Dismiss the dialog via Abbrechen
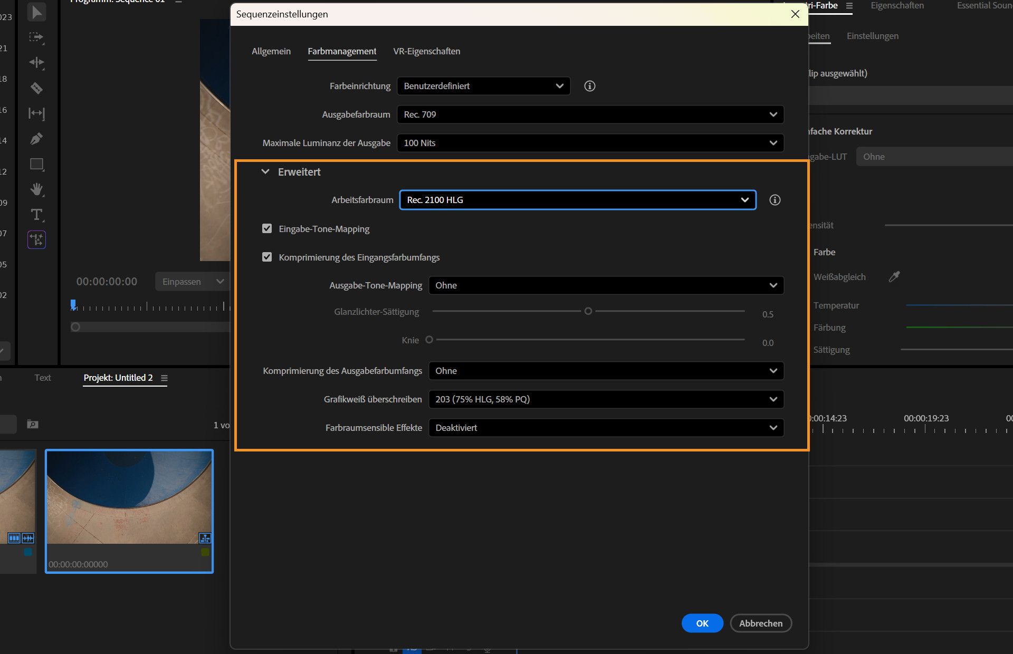The image size is (1013, 654). pyautogui.click(x=761, y=623)
